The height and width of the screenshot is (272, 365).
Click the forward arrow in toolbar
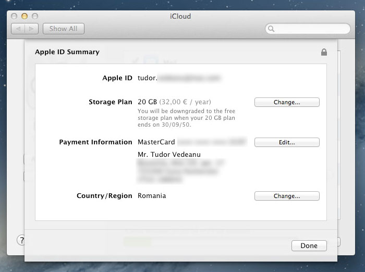coord(31,29)
